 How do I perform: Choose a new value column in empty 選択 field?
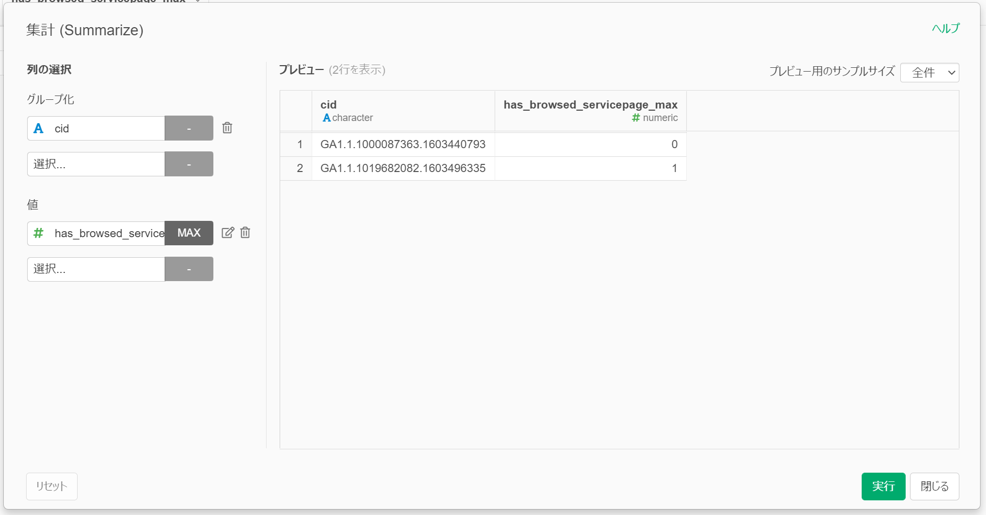[96, 269]
